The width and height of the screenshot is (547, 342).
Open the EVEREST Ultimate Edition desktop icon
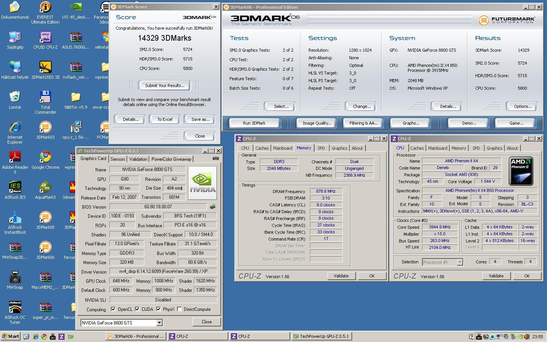[x=45, y=13]
